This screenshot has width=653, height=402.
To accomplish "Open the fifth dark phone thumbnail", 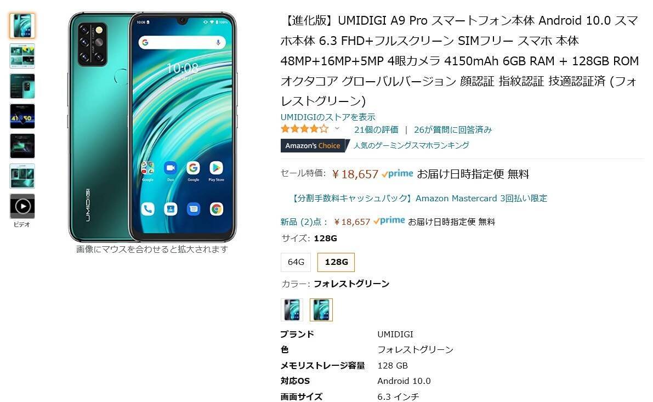I will [22, 146].
